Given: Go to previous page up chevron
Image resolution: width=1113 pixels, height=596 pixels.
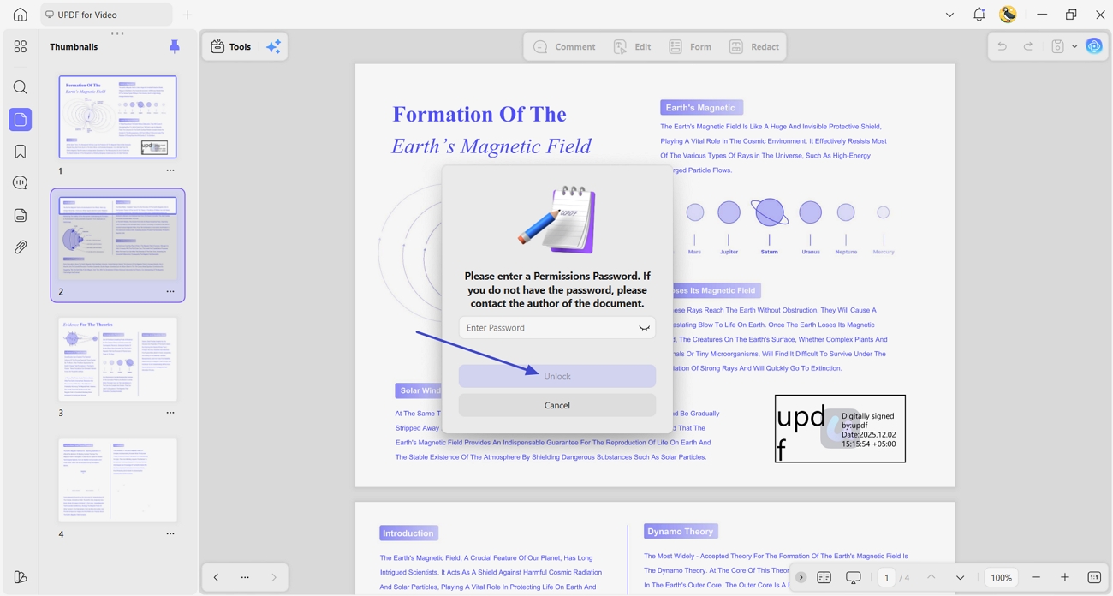Looking at the screenshot, I should [x=931, y=578].
